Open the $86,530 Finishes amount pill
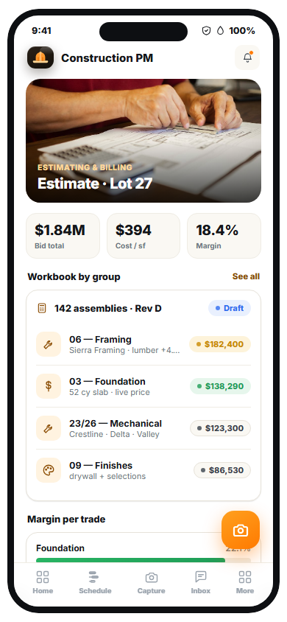This screenshot has width=287, height=622. click(222, 470)
